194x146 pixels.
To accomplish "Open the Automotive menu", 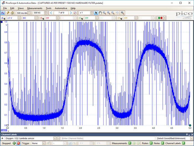I will 61,8.
